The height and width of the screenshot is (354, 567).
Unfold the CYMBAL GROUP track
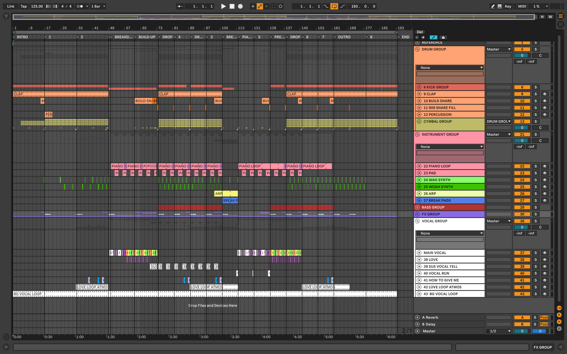(x=419, y=121)
